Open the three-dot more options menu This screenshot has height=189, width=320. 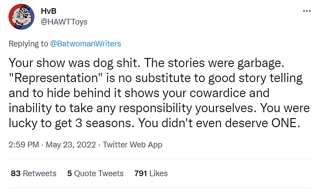(307, 12)
